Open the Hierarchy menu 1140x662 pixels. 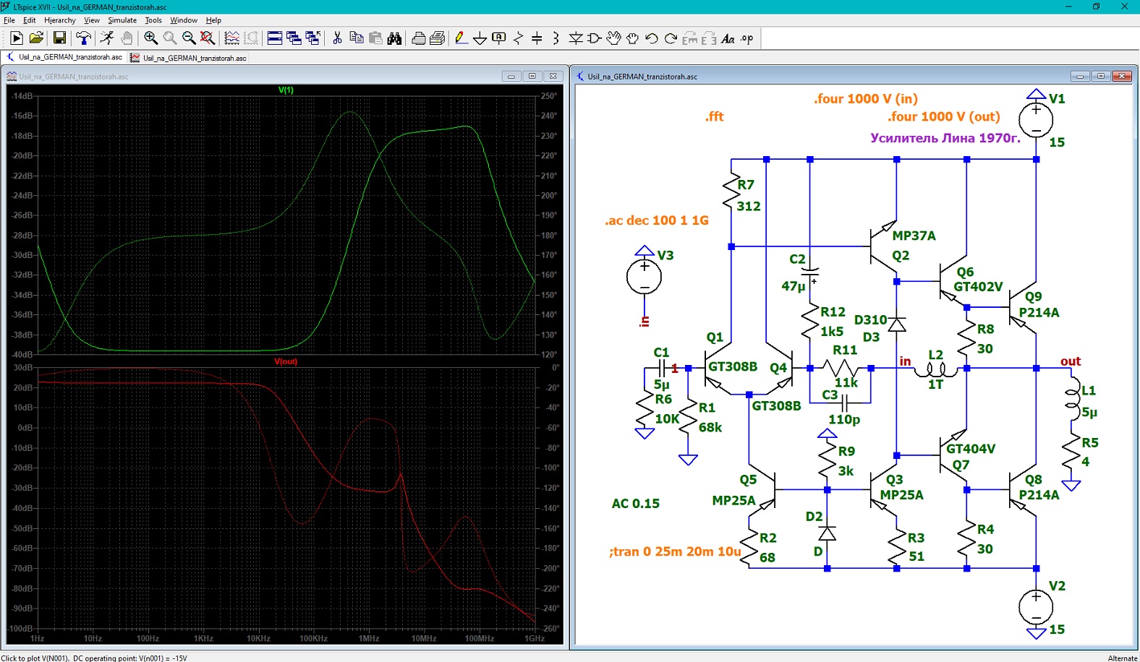point(59,20)
